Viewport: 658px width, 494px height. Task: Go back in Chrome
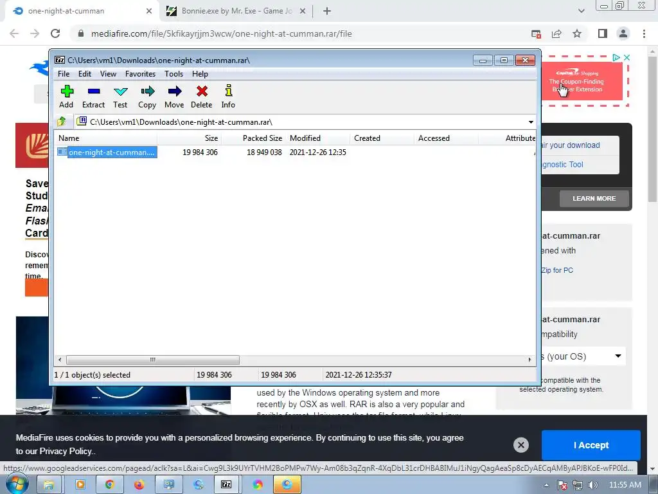click(14, 33)
